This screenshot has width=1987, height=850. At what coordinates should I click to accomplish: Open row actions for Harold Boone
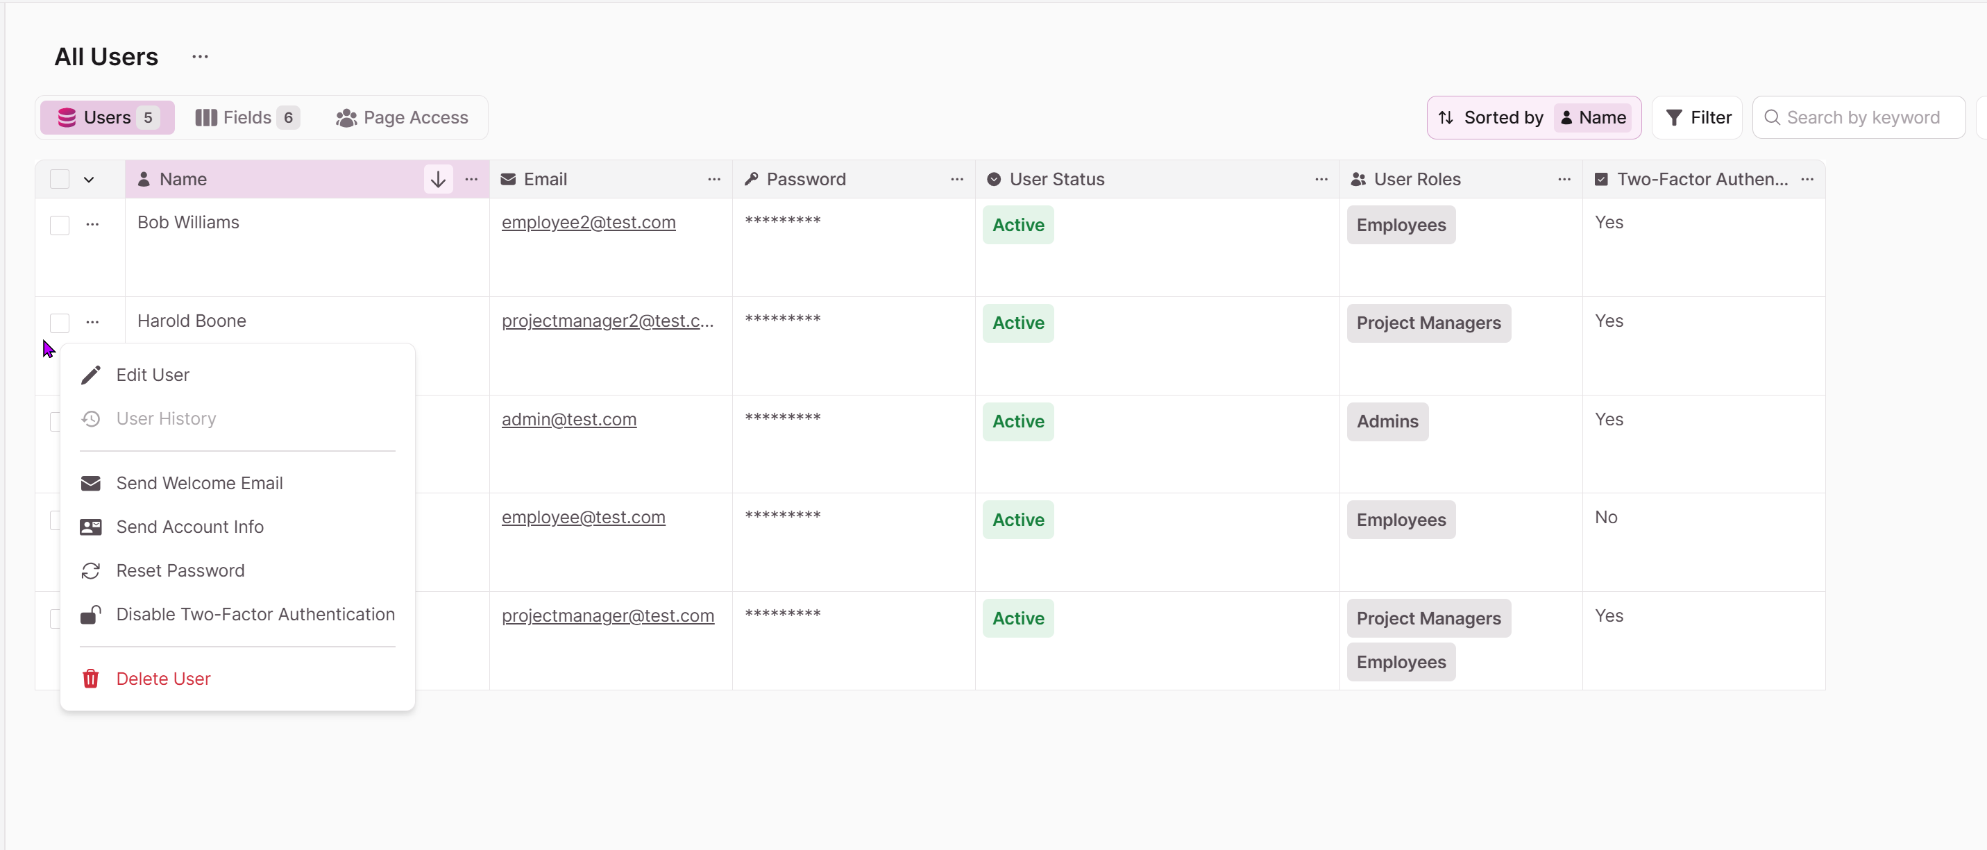click(92, 322)
